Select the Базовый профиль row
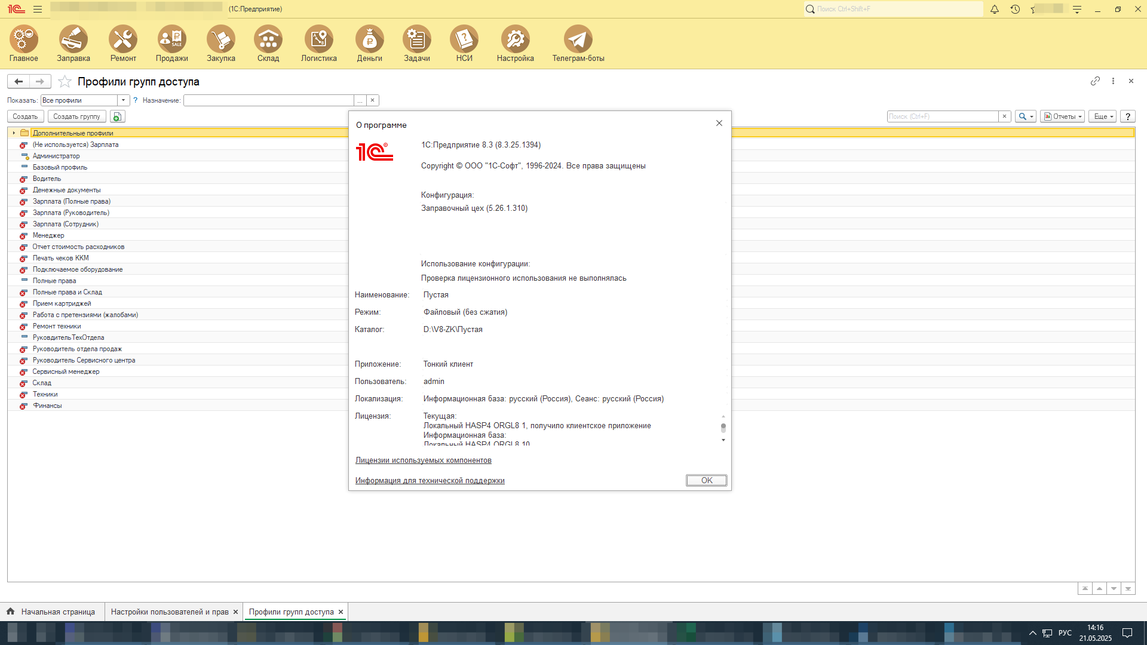The width and height of the screenshot is (1147, 645). coord(60,167)
